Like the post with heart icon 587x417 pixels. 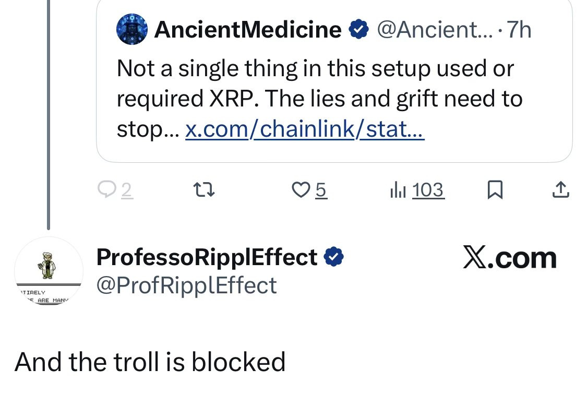[301, 190]
